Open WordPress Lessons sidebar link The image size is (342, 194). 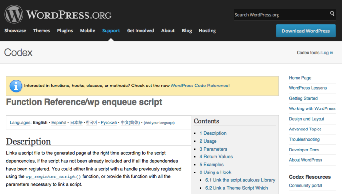[x=308, y=88]
